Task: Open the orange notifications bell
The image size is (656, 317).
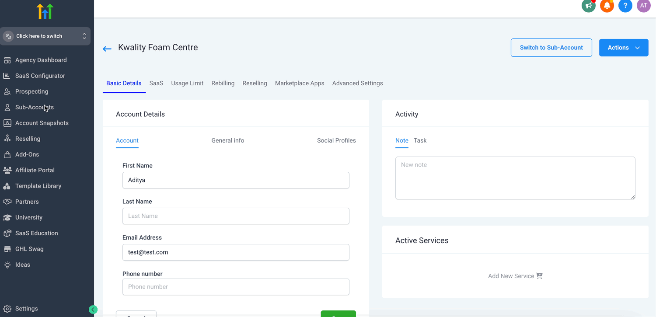Action: click(x=607, y=6)
